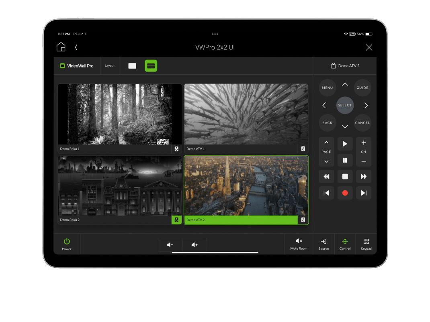Viewport: 430px width, 322px height.
Task: Increase channel with CH plus
Action: coord(363,143)
